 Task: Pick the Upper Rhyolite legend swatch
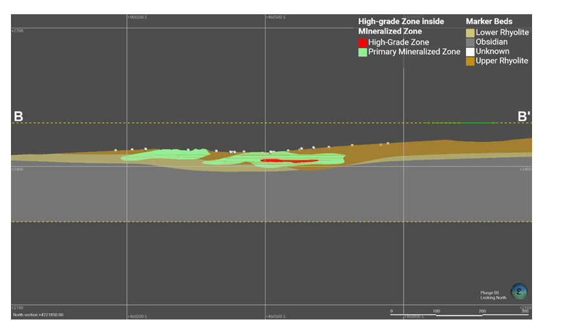470,61
